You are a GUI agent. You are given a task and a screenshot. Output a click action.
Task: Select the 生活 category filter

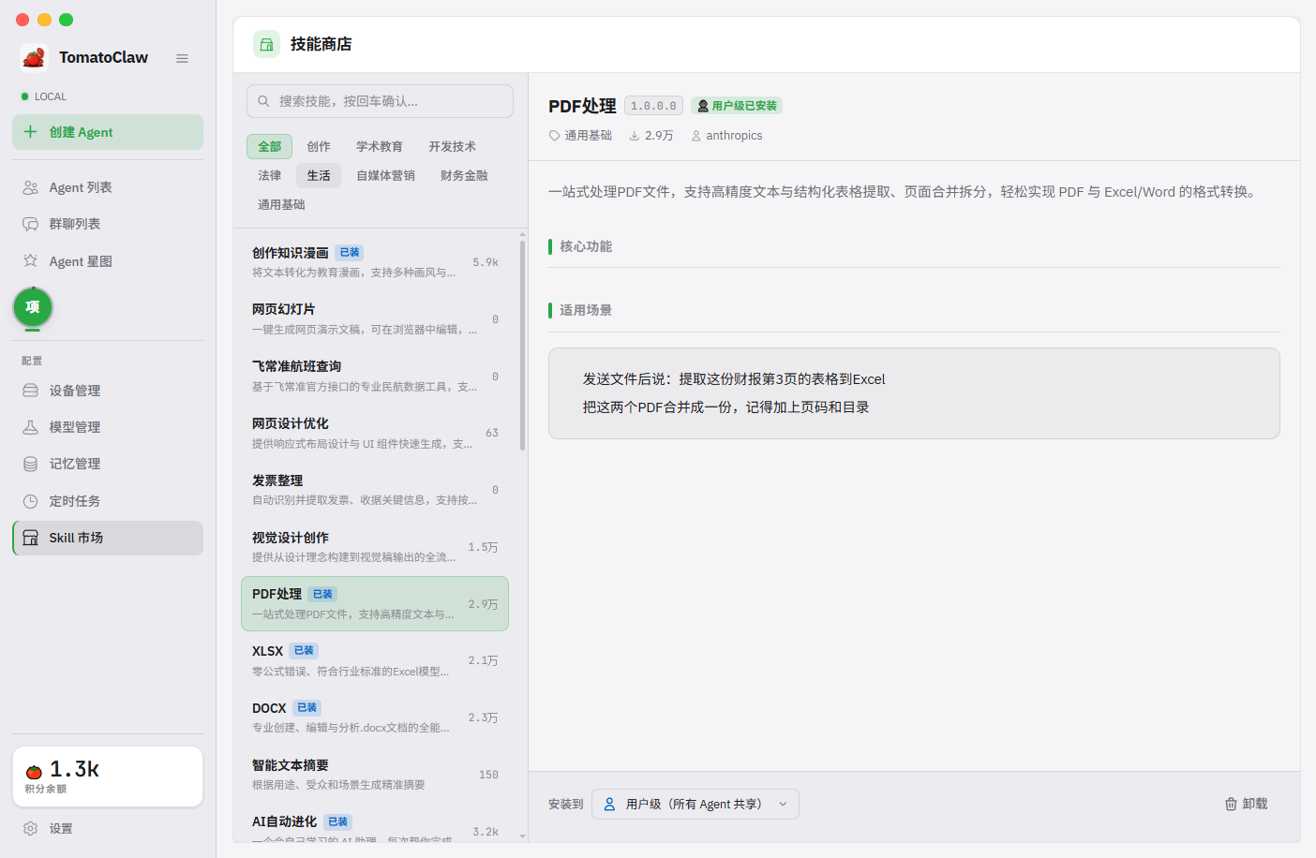tap(319, 175)
